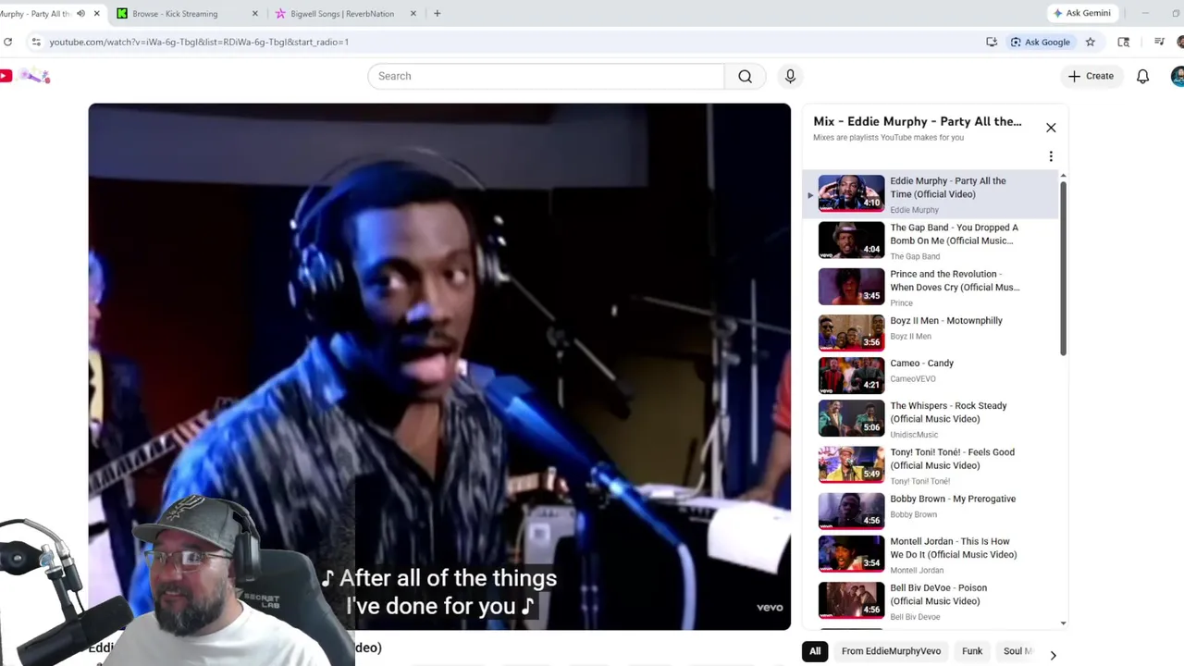The height and width of the screenshot is (666, 1184).
Task: Close the Bigwell Songs ReverbNation tab
Action: click(x=413, y=14)
